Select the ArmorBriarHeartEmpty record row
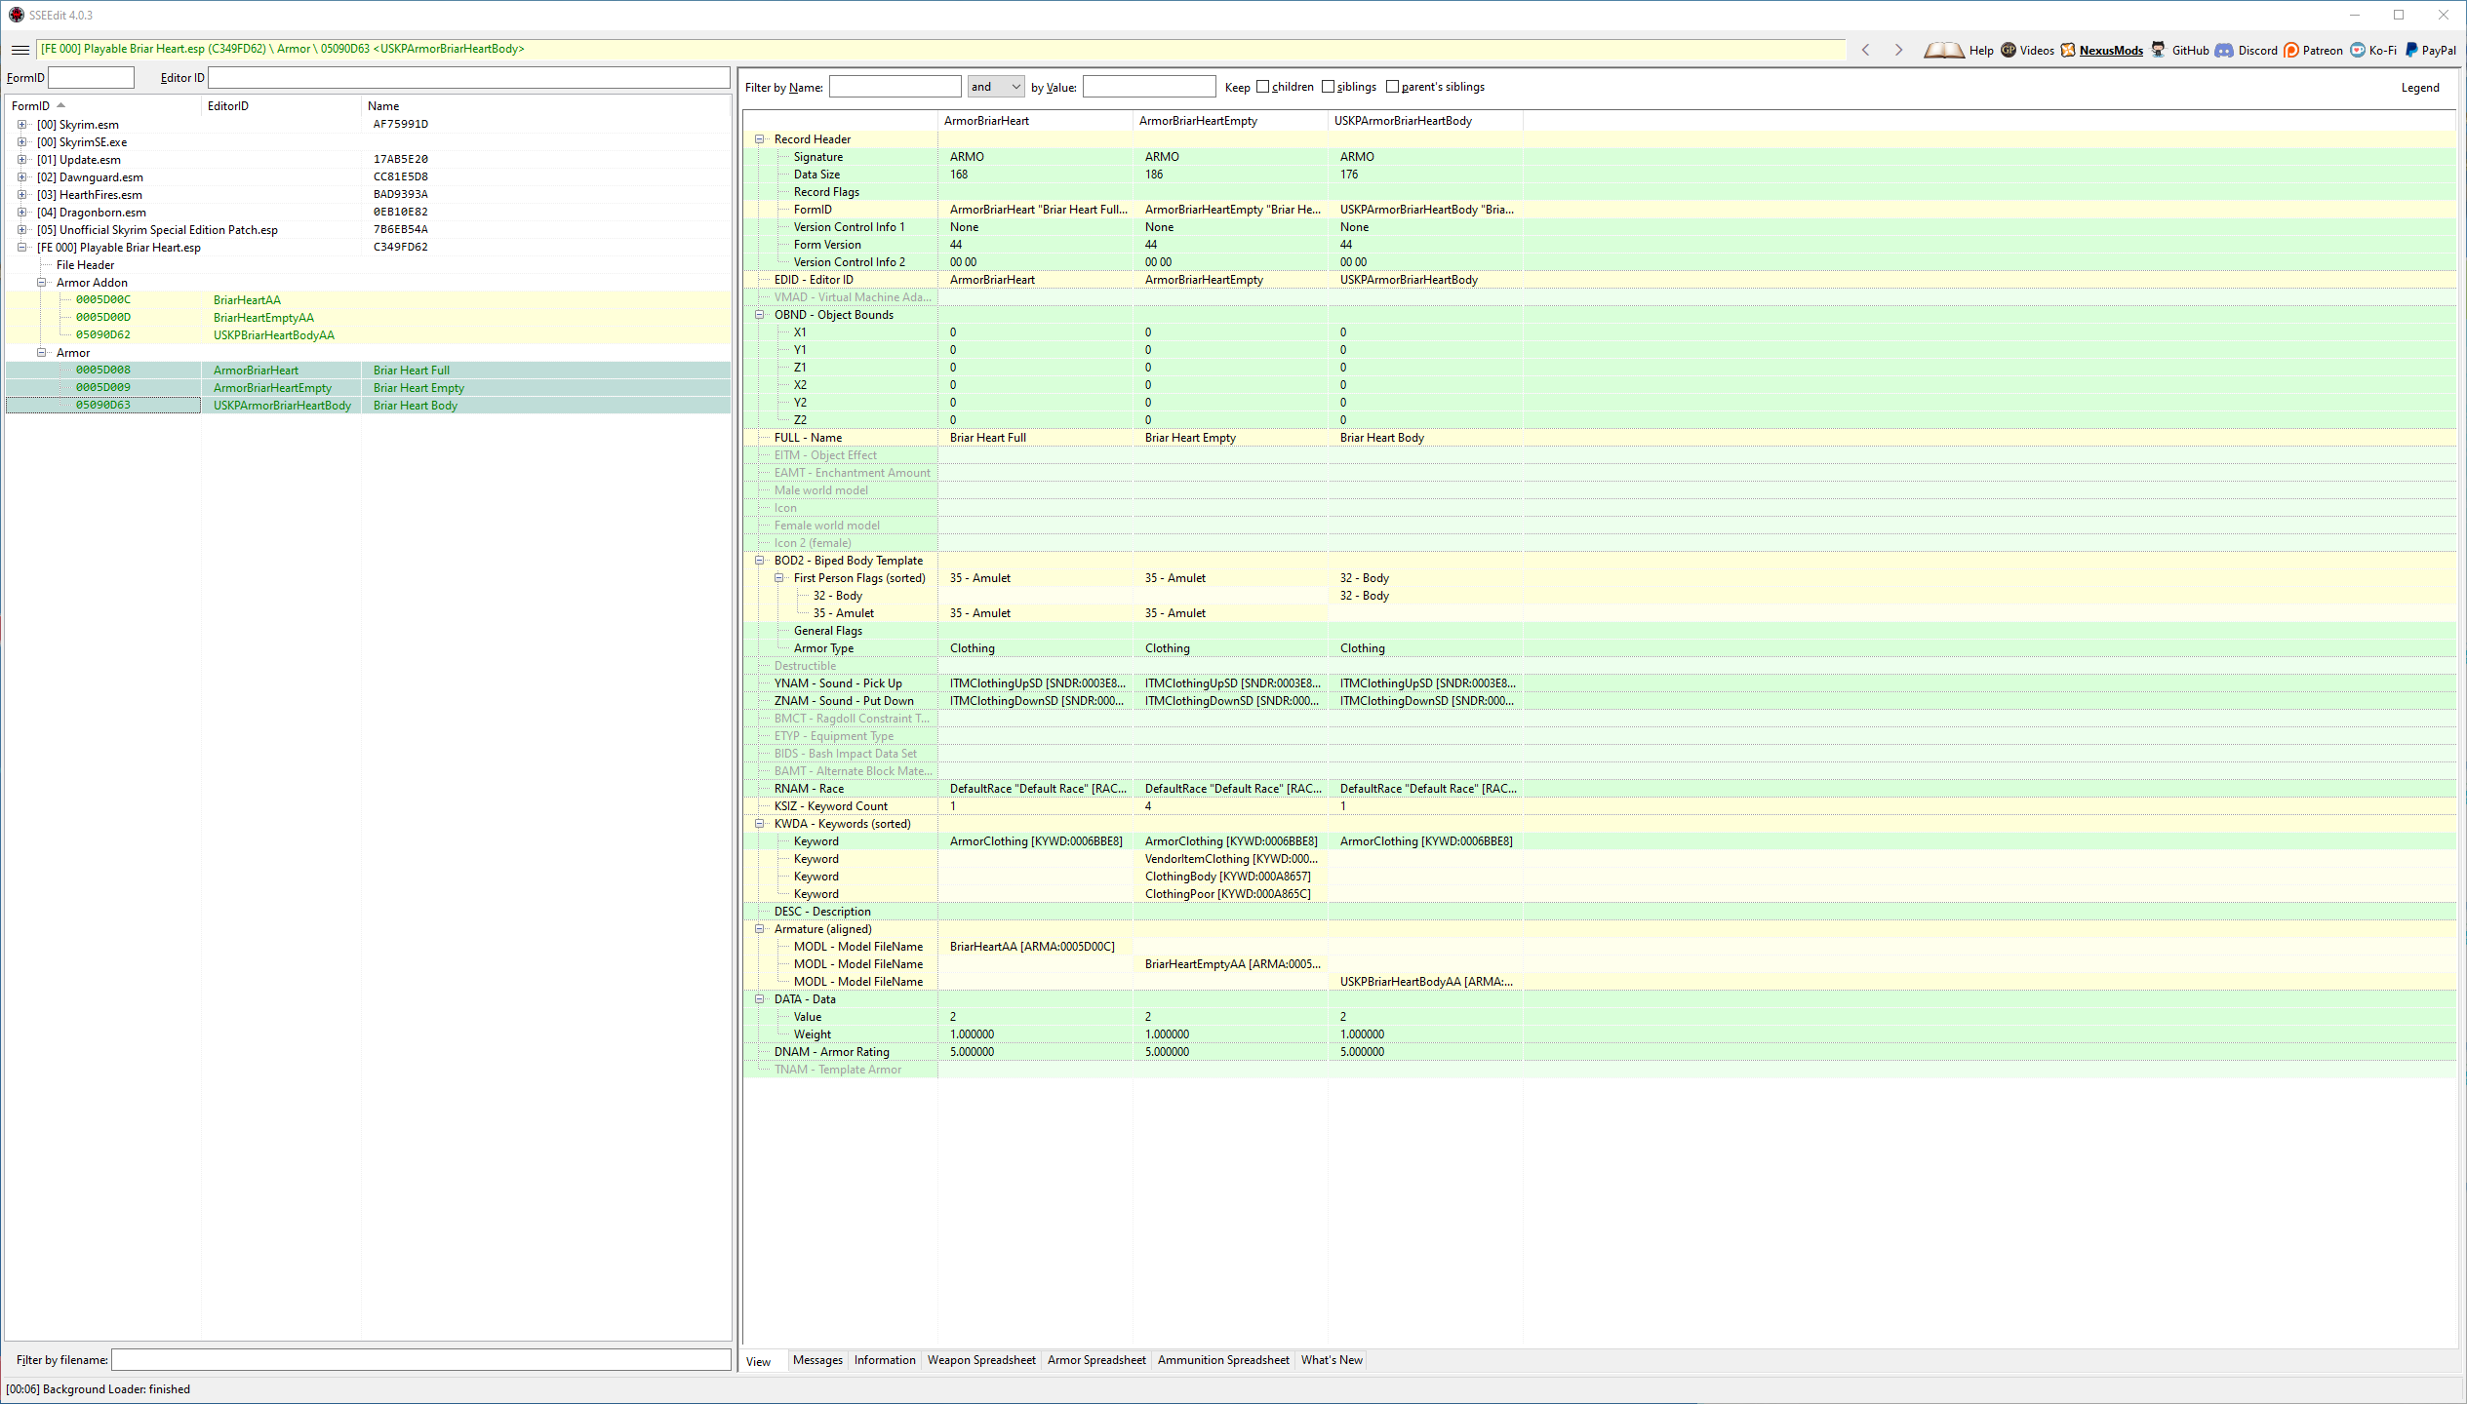The width and height of the screenshot is (2467, 1404). (x=368, y=387)
